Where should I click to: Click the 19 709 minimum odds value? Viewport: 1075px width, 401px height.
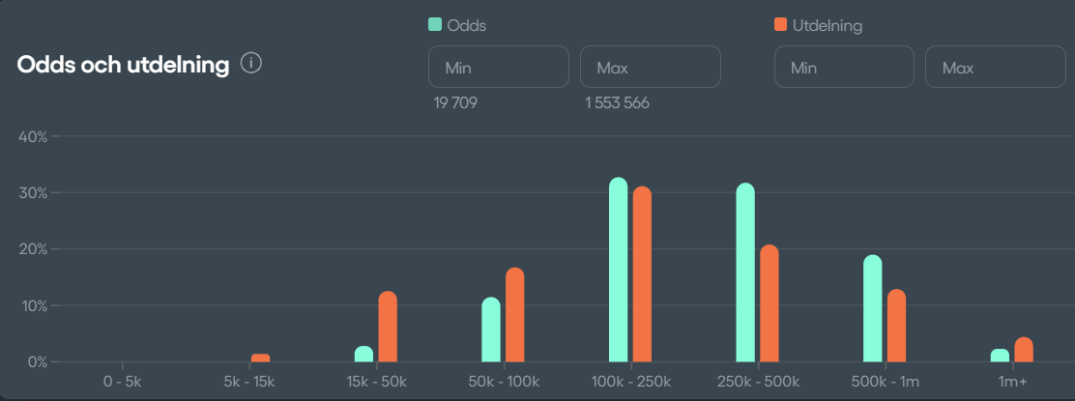click(456, 103)
